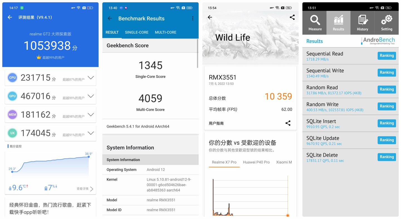Open the History section in AndroBench
401x219 pixels.
click(362, 23)
